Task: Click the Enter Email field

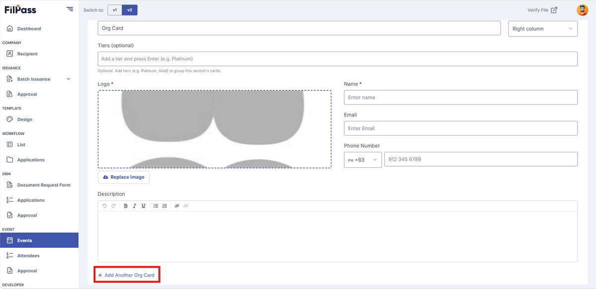Action: tap(460, 128)
